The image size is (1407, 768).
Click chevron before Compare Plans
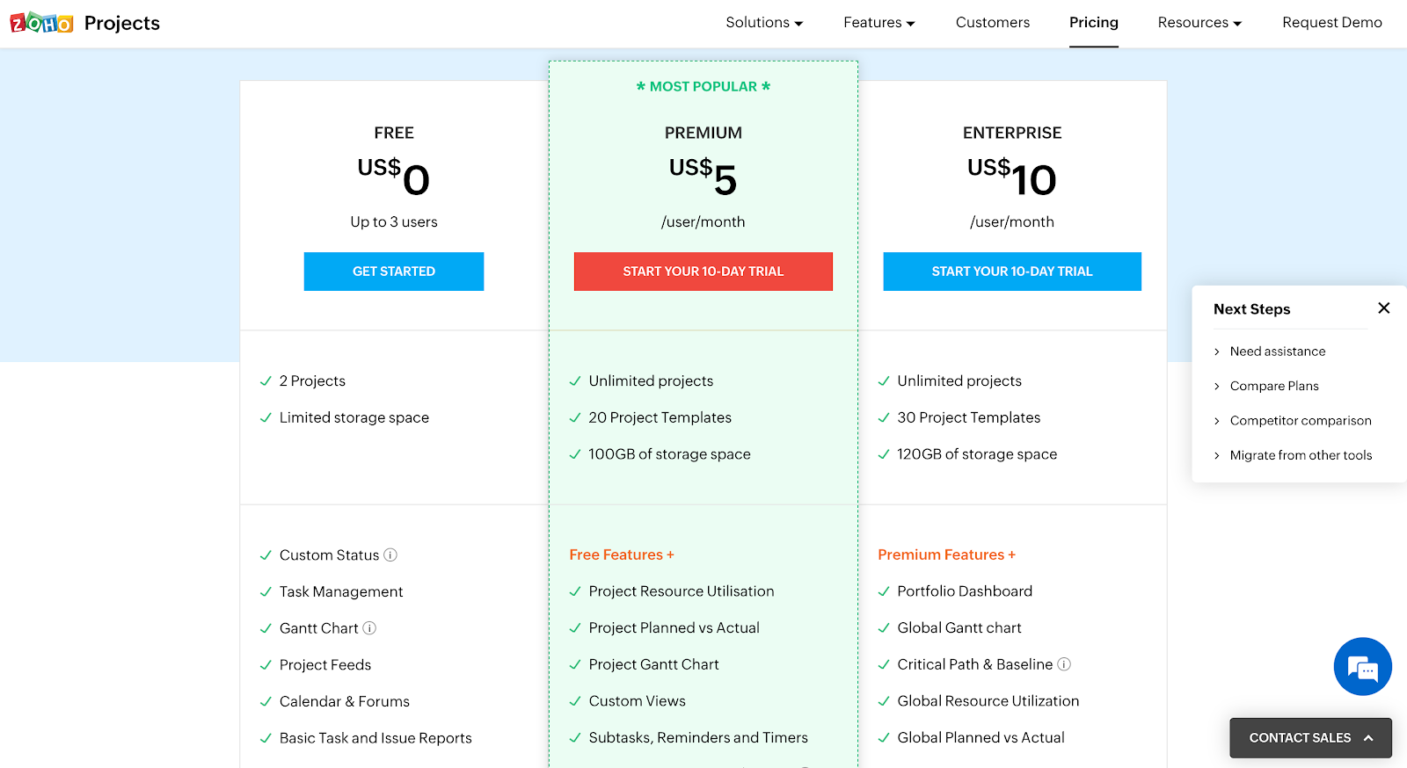tap(1217, 386)
